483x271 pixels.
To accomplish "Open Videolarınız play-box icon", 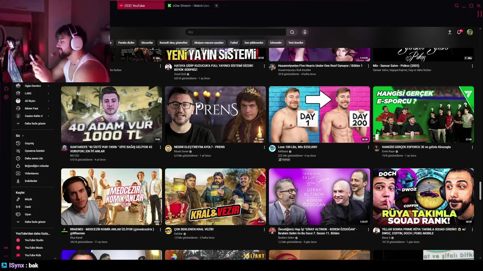I will pyautogui.click(x=18, y=174).
